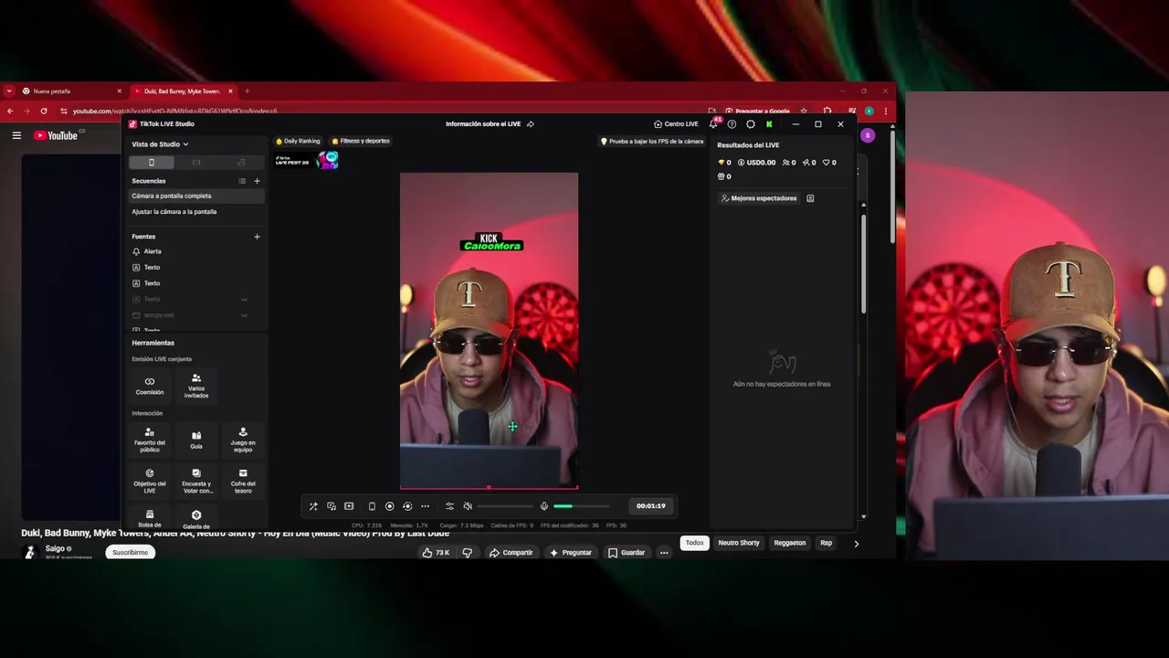Image resolution: width=1169 pixels, height=658 pixels.
Task: Switch to the Nueva pestaña Chrome tab
Action: 71,91
